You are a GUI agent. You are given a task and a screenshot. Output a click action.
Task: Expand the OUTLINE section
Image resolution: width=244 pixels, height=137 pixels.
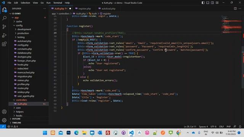29,119
